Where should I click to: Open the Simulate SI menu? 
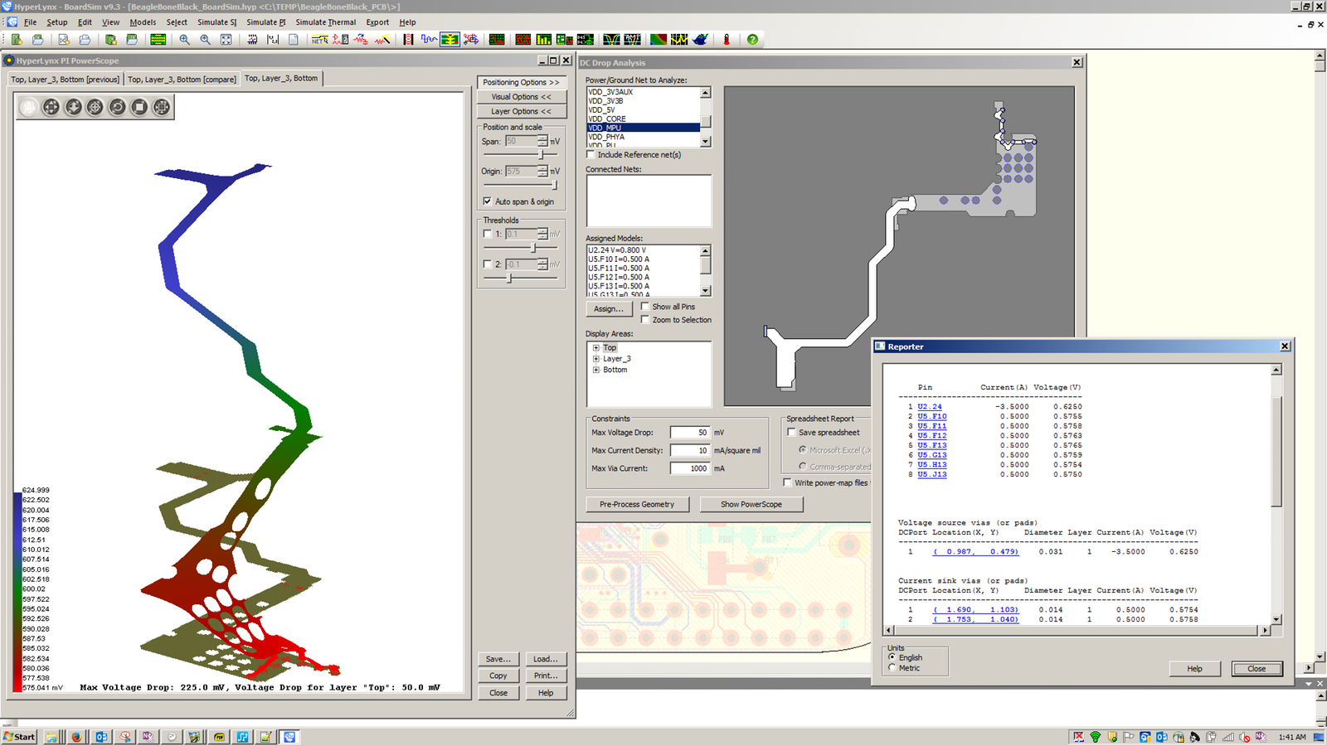click(x=217, y=22)
